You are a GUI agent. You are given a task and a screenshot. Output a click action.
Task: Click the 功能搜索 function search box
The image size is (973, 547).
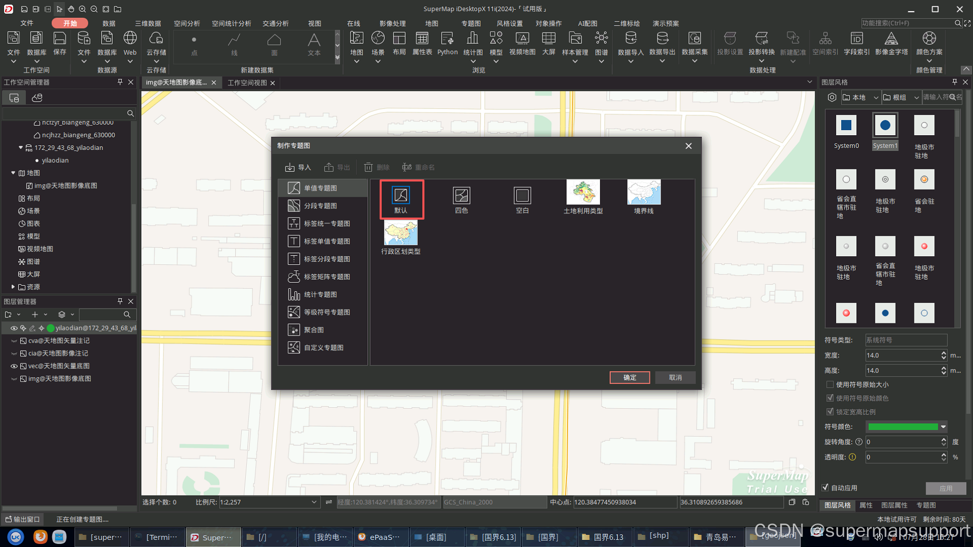[x=907, y=23]
